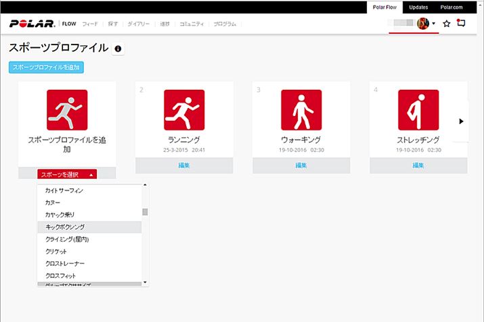Collapse the スポーツを選択 dropdown
Screen dimensions: 484x322
click(x=66, y=174)
